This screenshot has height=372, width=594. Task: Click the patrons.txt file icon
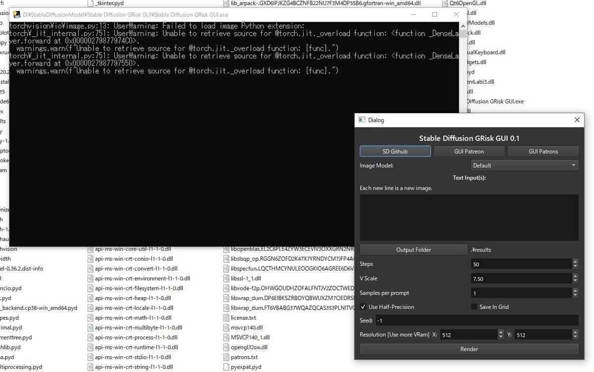pyautogui.click(x=225, y=357)
